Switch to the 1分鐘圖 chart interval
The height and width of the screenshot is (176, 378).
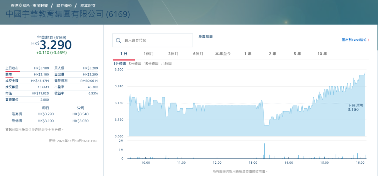pos(119,64)
